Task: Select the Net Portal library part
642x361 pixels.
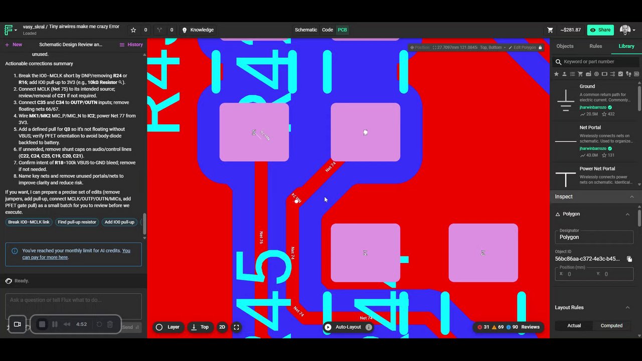Action: tap(595, 141)
